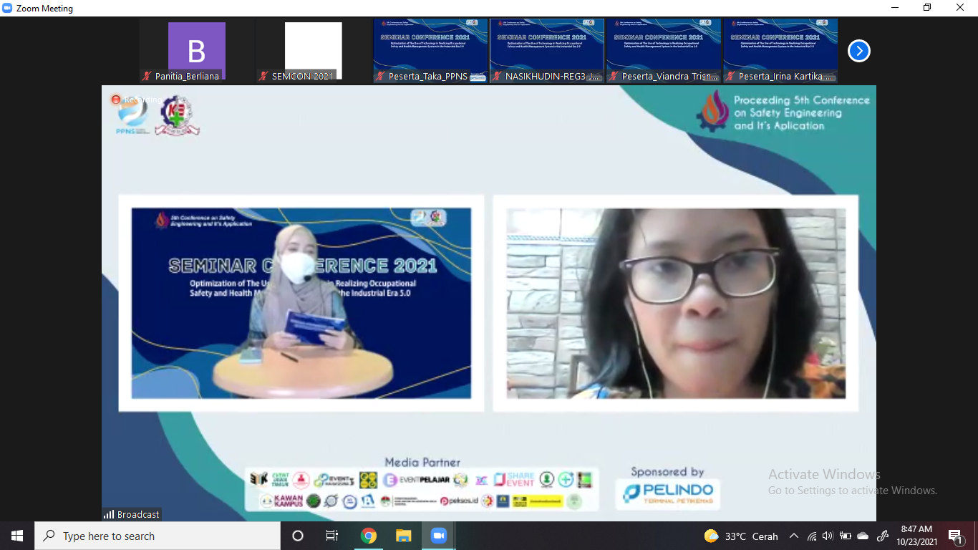Open the Wi-Fi network tray icon
This screenshot has height=550, width=978.
(x=812, y=536)
